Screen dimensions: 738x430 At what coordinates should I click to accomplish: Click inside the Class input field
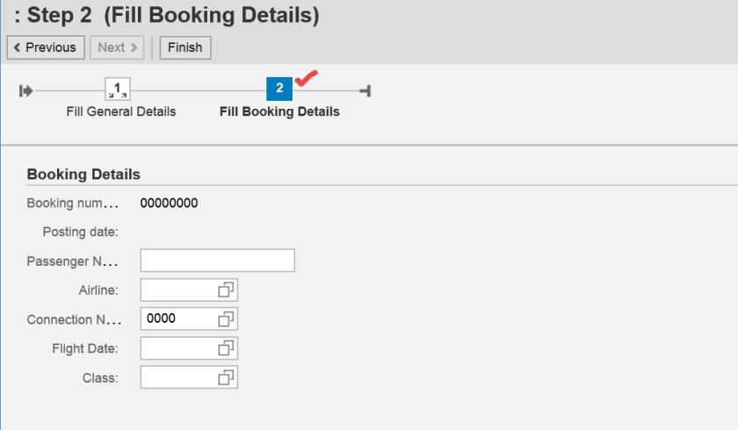coord(177,377)
